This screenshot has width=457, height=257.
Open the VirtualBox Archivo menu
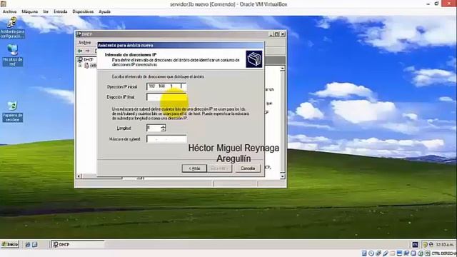pyautogui.click(x=9, y=11)
